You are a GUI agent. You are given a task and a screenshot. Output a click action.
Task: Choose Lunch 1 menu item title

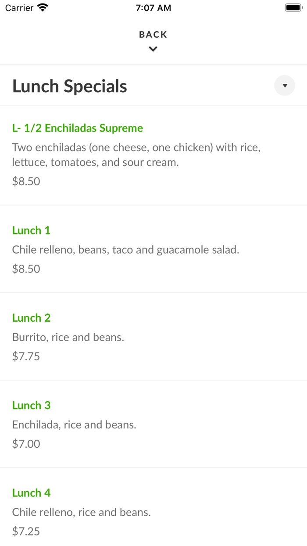[31, 230]
